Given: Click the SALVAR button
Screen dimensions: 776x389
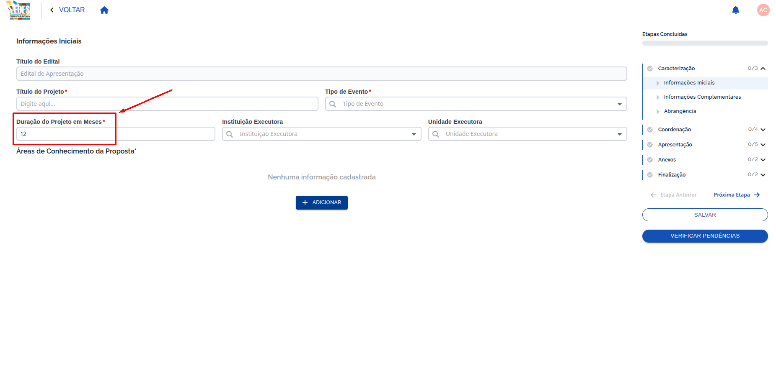Looking at the screenshot, I should tap(705, 215).
